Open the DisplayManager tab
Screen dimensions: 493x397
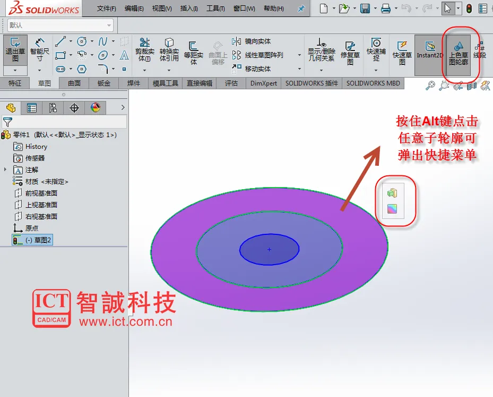[96, 108]
